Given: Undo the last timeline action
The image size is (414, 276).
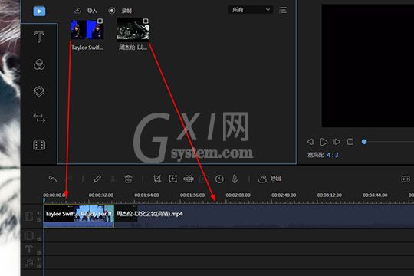Looking at the screenshot, I should [x=53, y=179].
